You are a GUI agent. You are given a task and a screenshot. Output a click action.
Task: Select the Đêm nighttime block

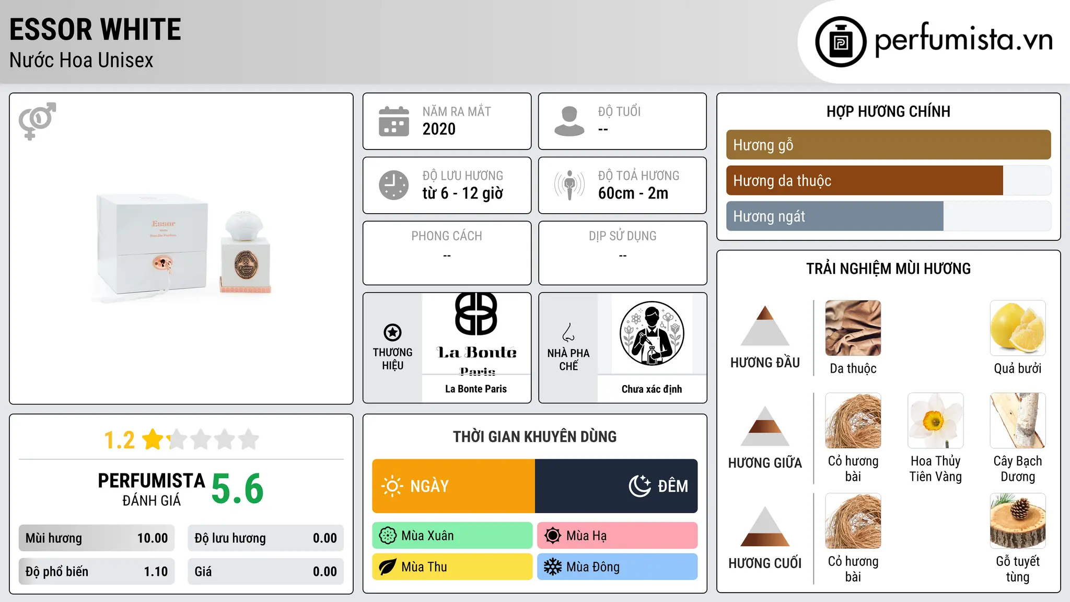(x=617, y=486)
